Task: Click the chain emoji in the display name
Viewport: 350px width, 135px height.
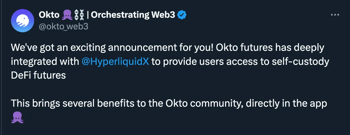Action: [x=79, y=15]
